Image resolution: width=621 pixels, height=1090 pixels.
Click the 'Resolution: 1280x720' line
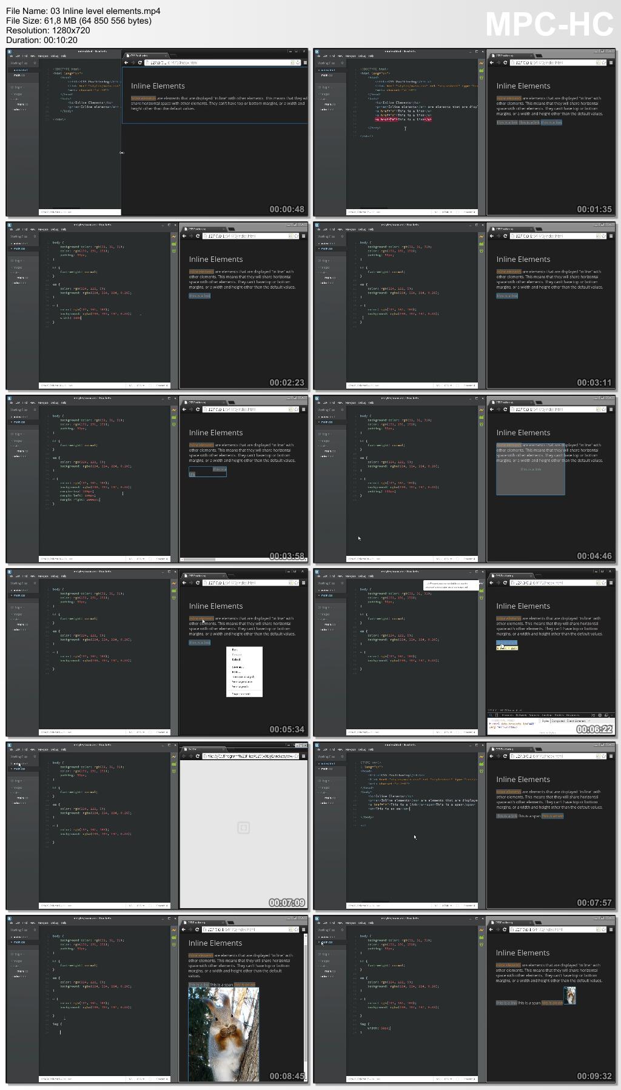click(x=48, y=30)
